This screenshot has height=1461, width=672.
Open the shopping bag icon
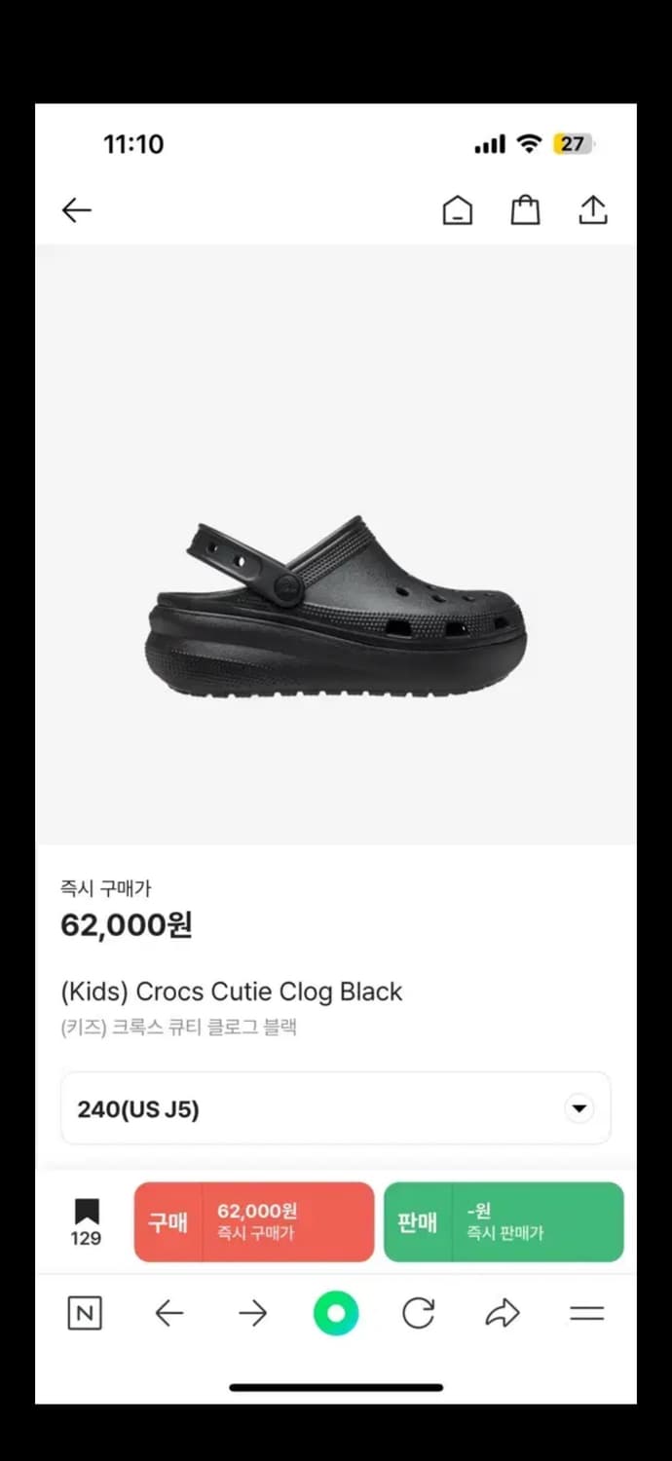[x=525, y=210]
